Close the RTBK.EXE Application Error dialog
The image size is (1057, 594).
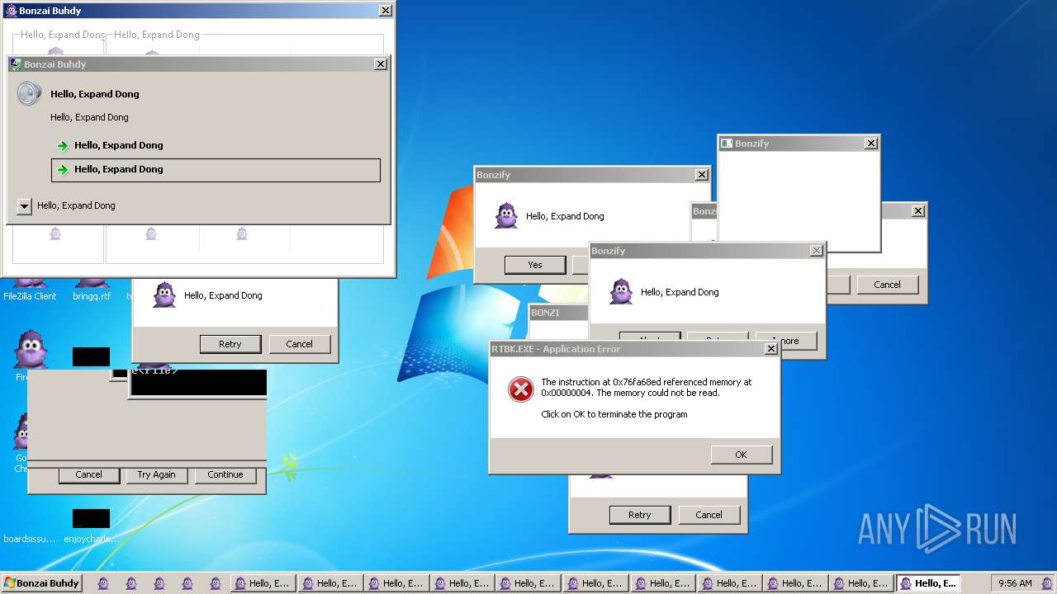coord(770,349)
